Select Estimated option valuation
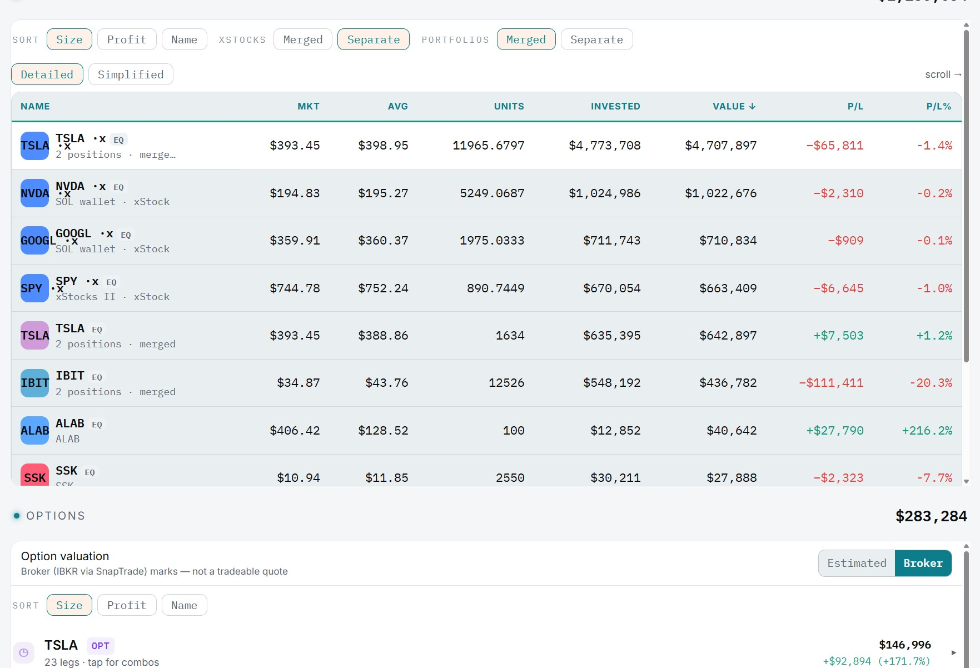 pos(857,563)
